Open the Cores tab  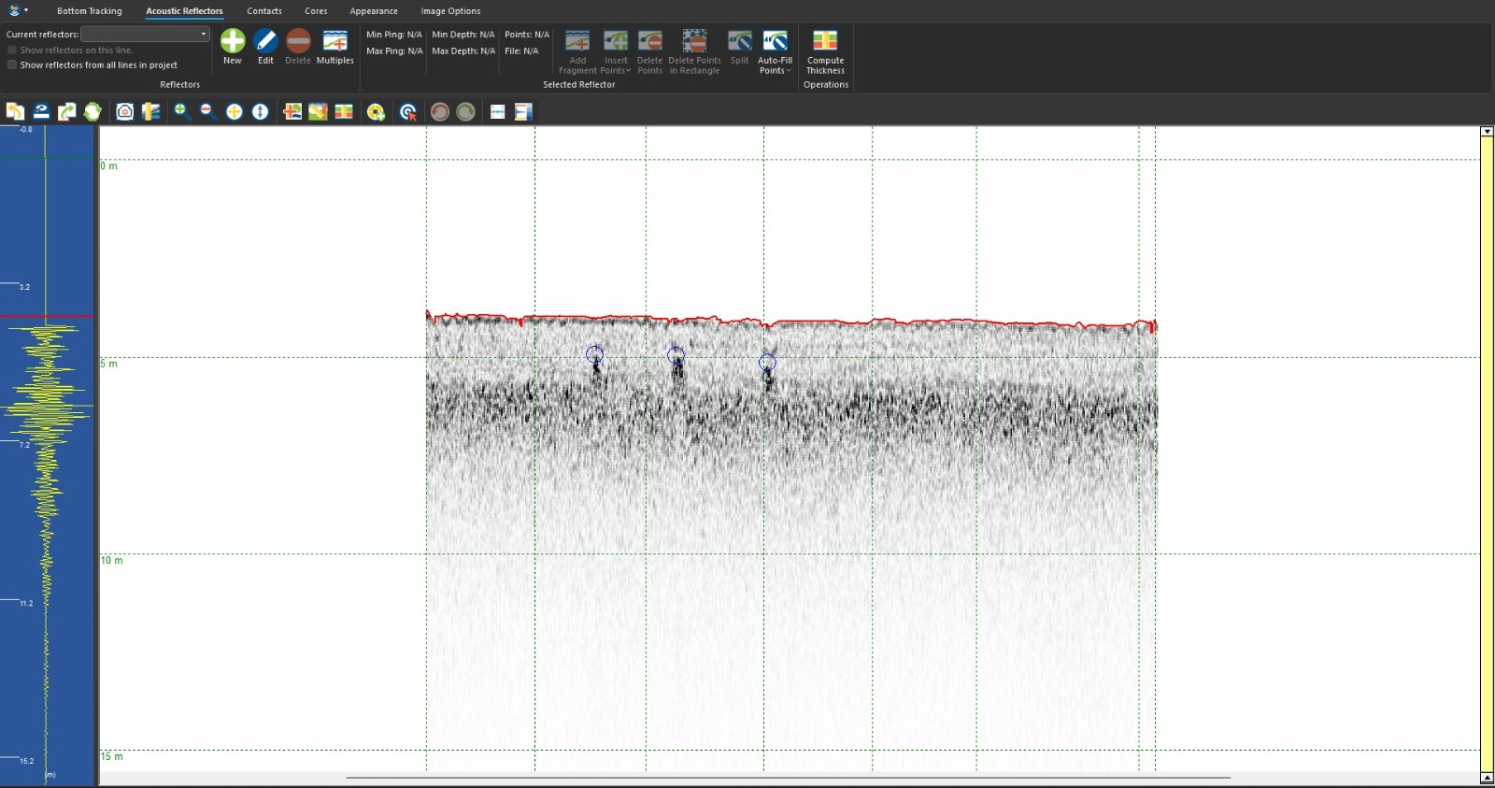[x=316, y=11]
